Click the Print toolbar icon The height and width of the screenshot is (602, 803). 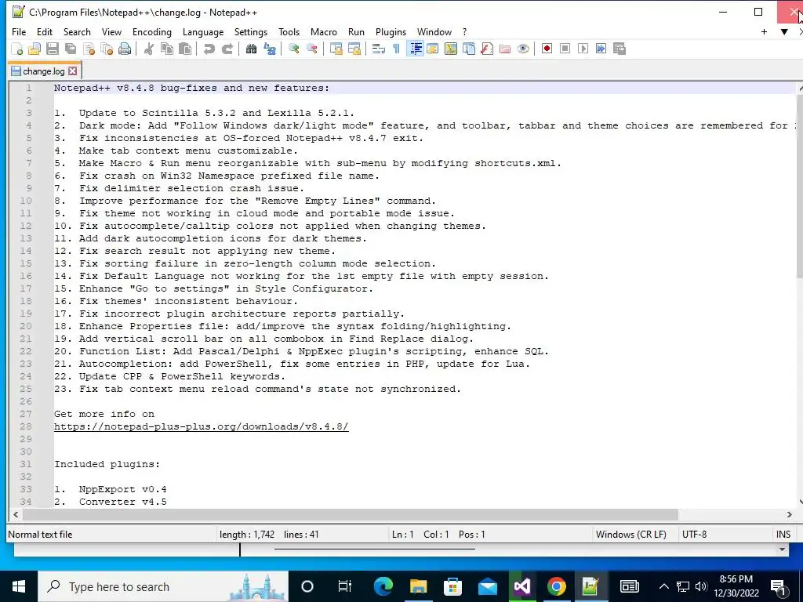(125, 49)
